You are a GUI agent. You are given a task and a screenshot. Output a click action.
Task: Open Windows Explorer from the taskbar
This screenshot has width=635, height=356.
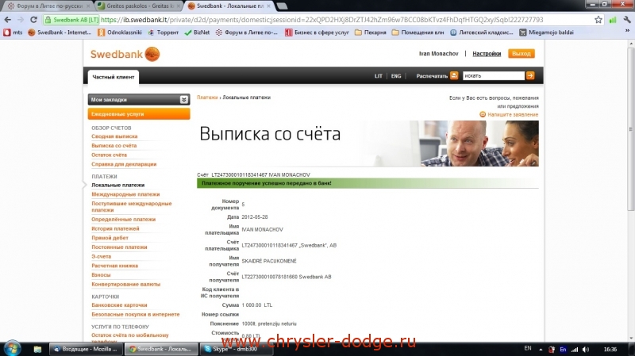[37, 349]
